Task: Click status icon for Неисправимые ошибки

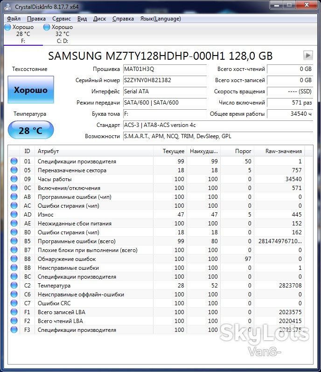Action: click(14, 267)
